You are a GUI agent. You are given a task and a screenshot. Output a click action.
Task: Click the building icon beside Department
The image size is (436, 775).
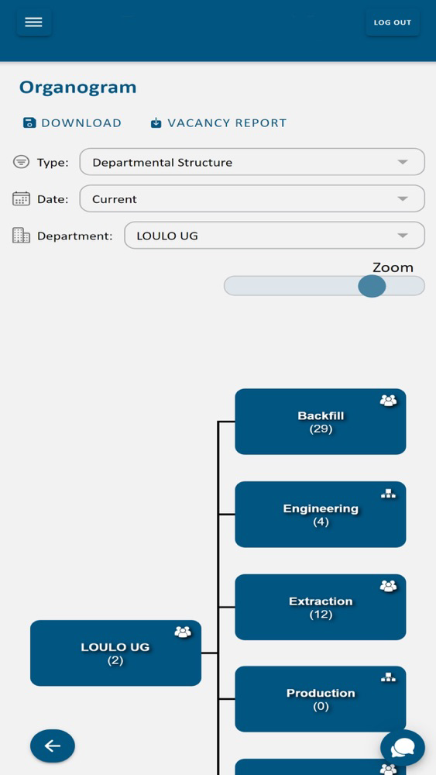click(x=21, y=236)
